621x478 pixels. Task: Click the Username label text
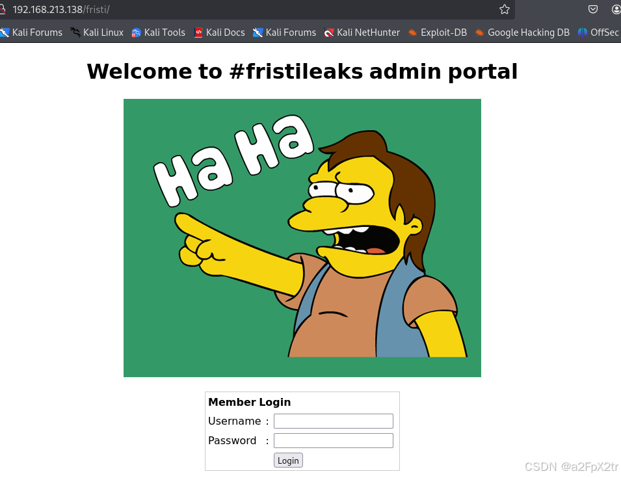click(235, 421)
